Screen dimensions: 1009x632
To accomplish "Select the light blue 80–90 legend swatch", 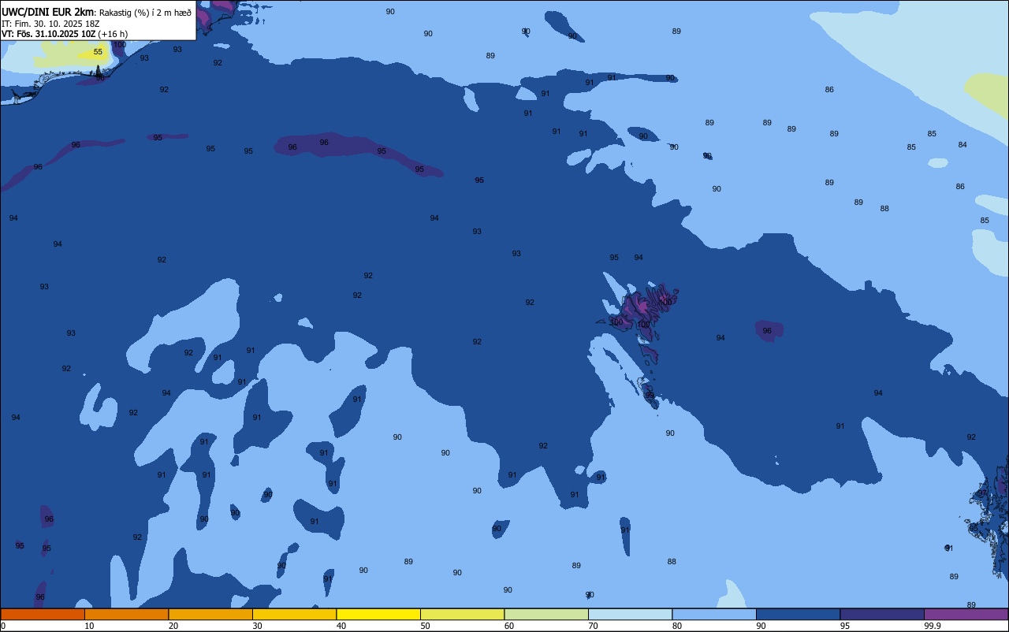I will pos(714,614).
